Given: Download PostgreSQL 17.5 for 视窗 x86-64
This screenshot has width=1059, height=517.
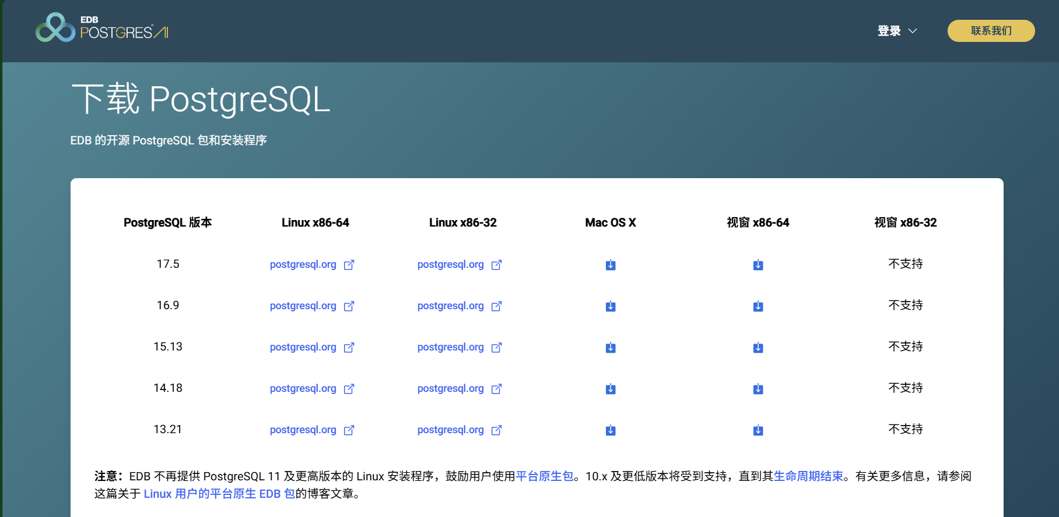Looking at the screenshot, I should point(758,265).
